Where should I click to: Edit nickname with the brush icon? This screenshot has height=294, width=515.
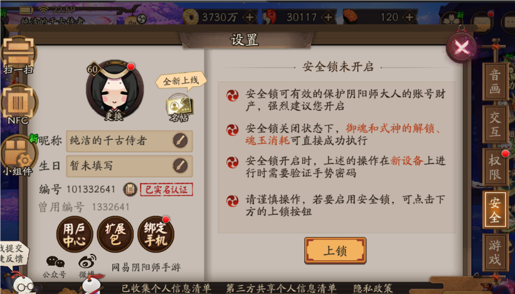180,141
